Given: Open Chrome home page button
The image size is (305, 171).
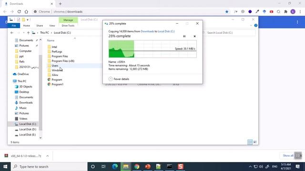Looking at the screenshot, I should 26,11.
